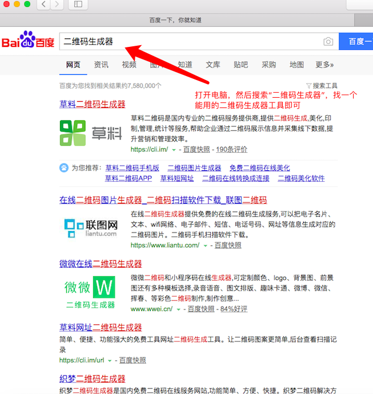The image size is (373, 394).
Task: Go forward with browser forward arrow
Action: pyautogui.click(x=57, y=4)
